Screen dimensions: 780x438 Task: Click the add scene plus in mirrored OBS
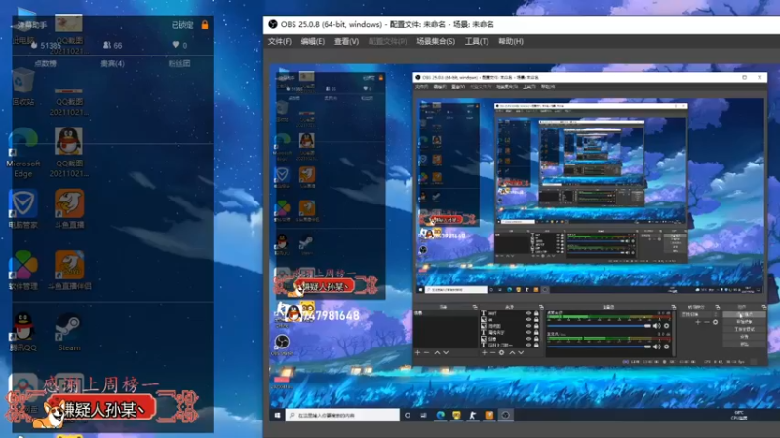click(417, 352)
